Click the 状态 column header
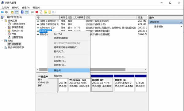 tap(111, 17)
